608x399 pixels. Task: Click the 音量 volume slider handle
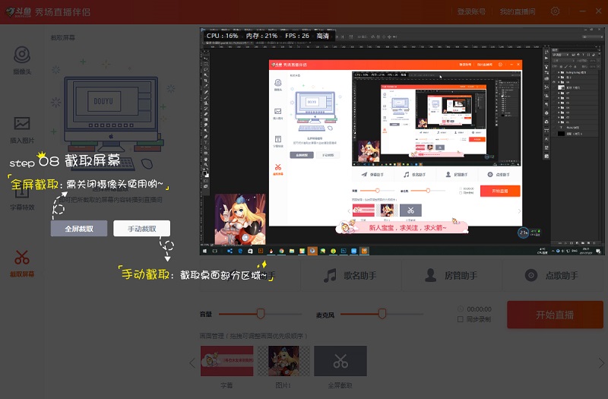[x=261, y=314]
